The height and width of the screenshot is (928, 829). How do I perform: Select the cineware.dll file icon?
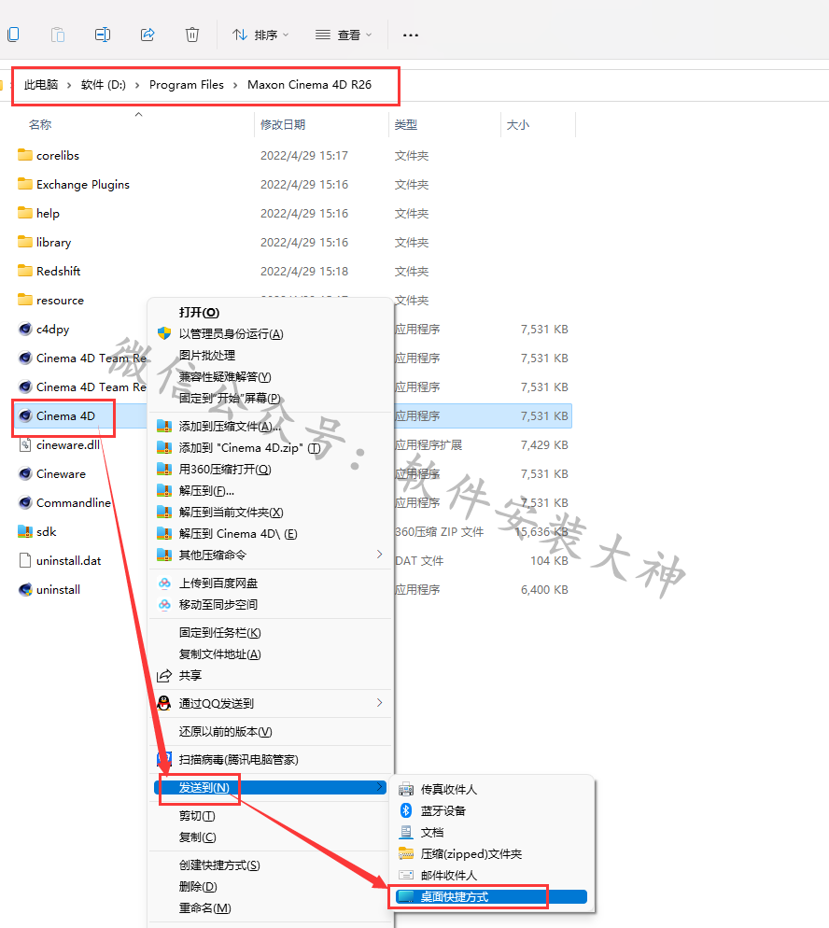pos(25,445)
